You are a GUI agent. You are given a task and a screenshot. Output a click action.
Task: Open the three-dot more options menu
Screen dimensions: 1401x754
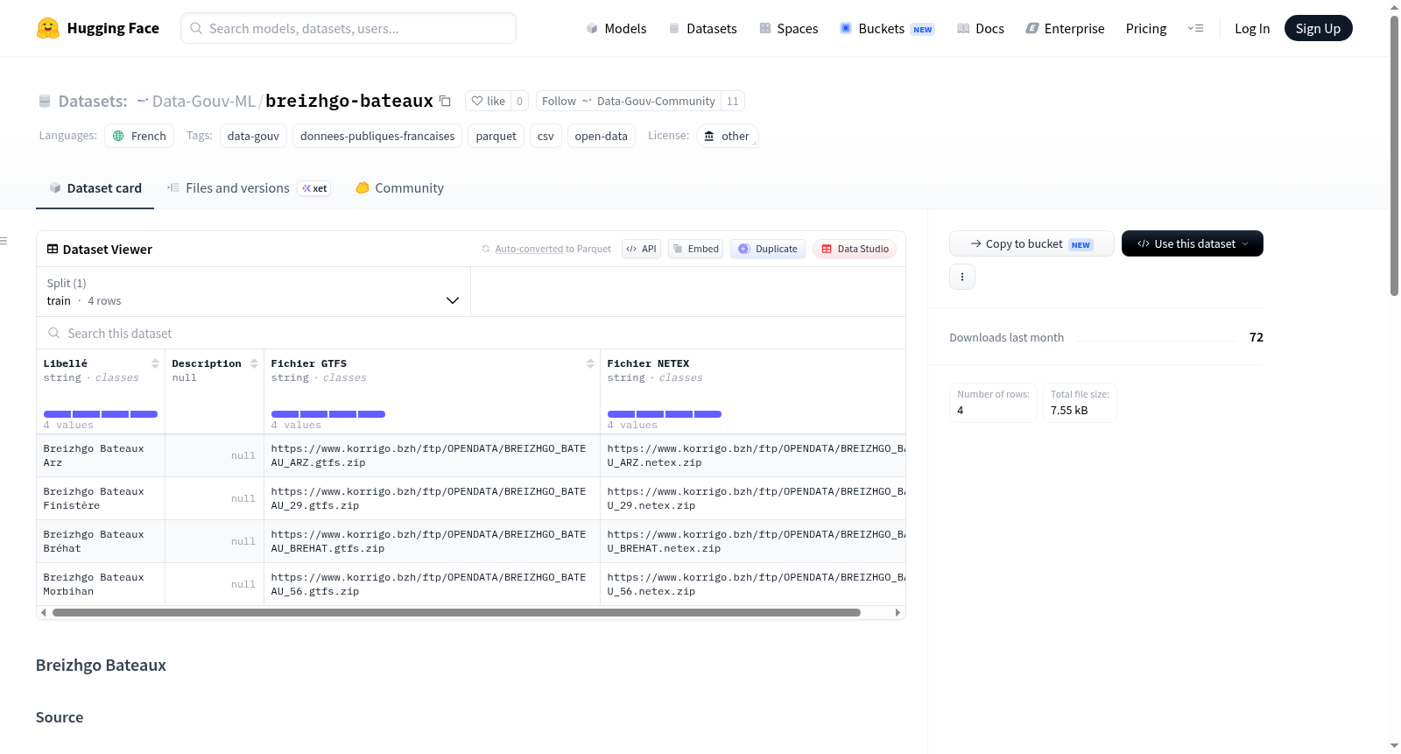pos(962,277)
